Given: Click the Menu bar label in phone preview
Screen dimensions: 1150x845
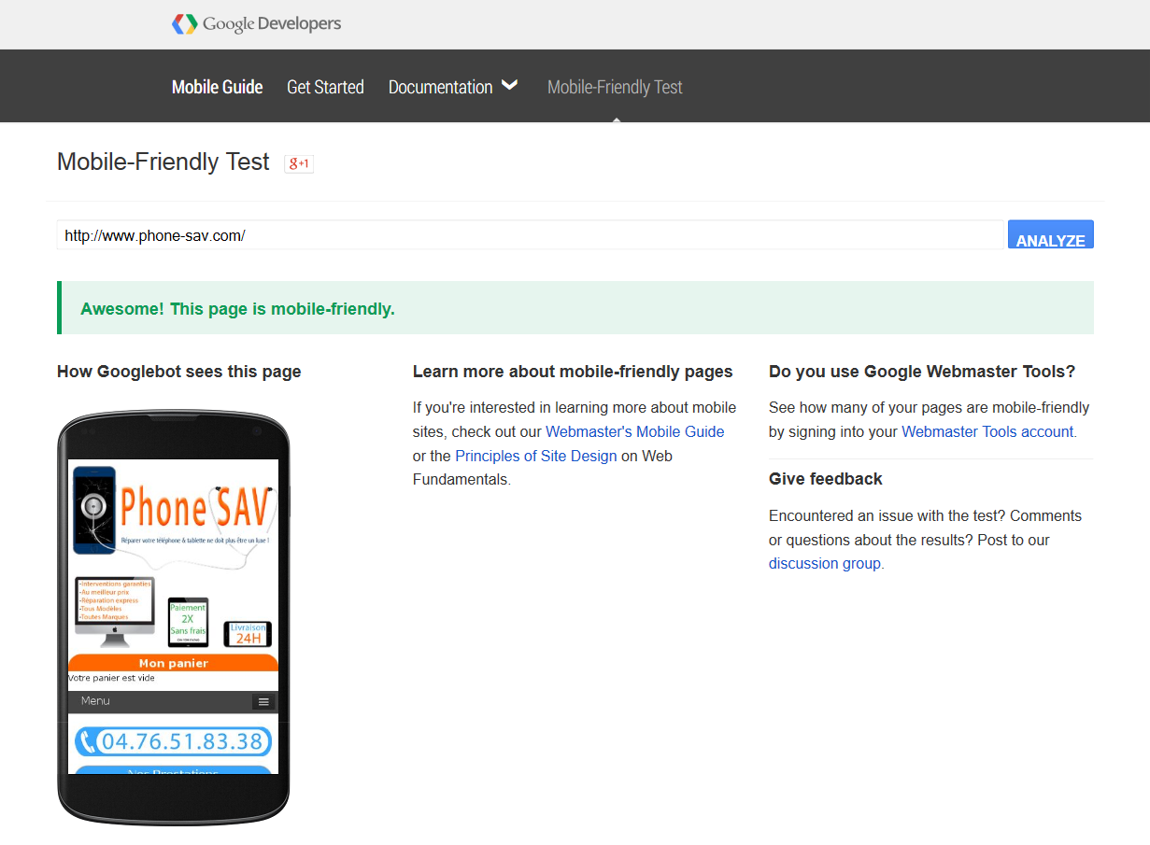Looking at the screenshot, I should (x=95, y=701).
